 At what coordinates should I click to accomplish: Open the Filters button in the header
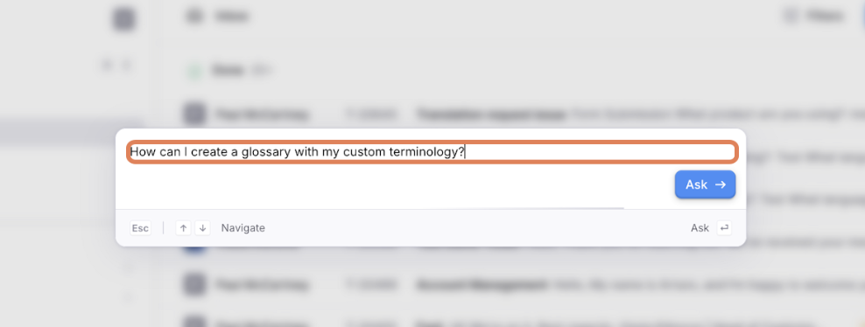[813, 17]
